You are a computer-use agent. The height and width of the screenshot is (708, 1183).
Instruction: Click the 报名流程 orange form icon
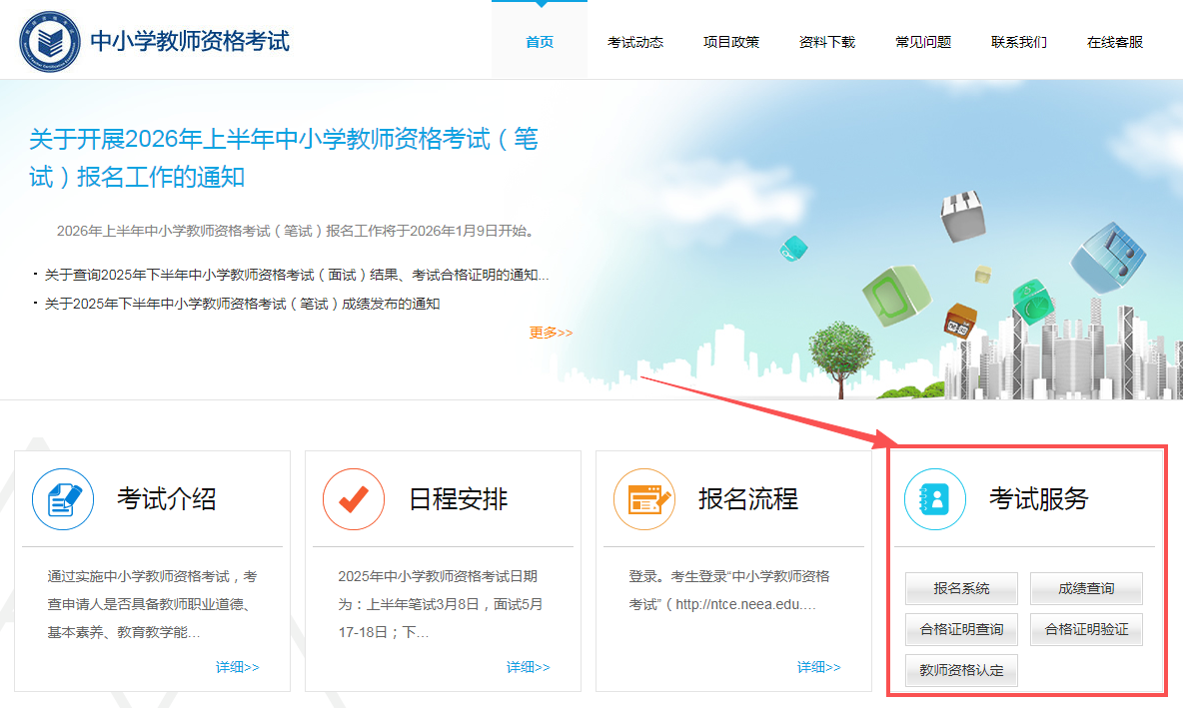[644, 499]
